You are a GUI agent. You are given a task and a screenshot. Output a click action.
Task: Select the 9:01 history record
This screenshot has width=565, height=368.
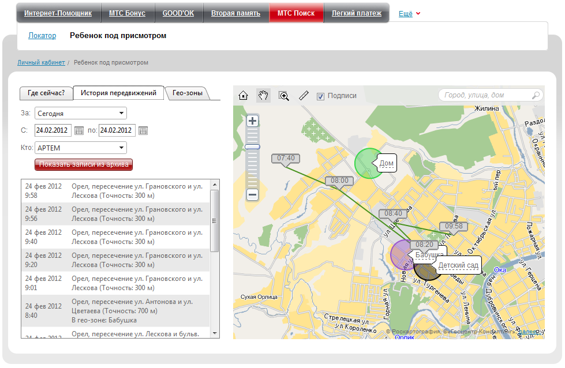(115, 283)
